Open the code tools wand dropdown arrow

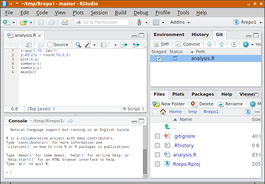click(94, 45)
